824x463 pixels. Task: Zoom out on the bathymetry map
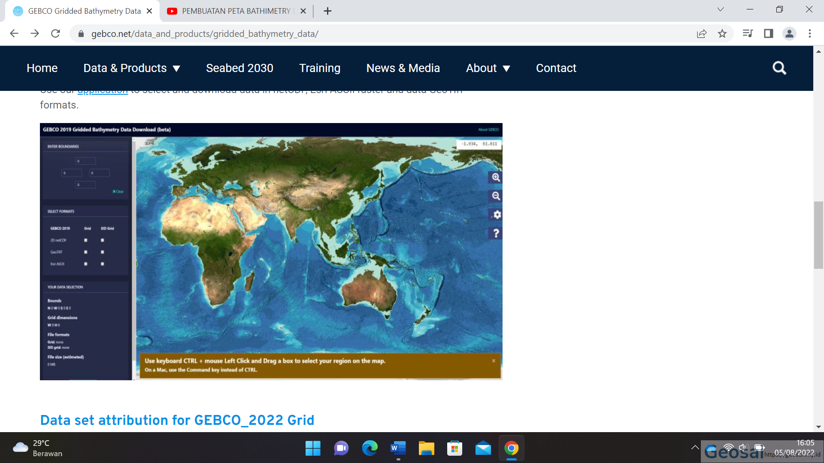tap(495, 196)
